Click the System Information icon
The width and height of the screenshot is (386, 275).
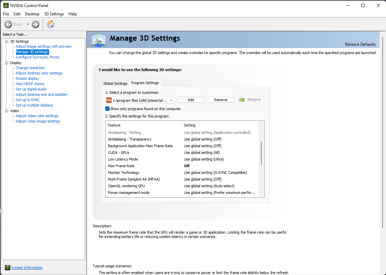(x=7, y=268)
